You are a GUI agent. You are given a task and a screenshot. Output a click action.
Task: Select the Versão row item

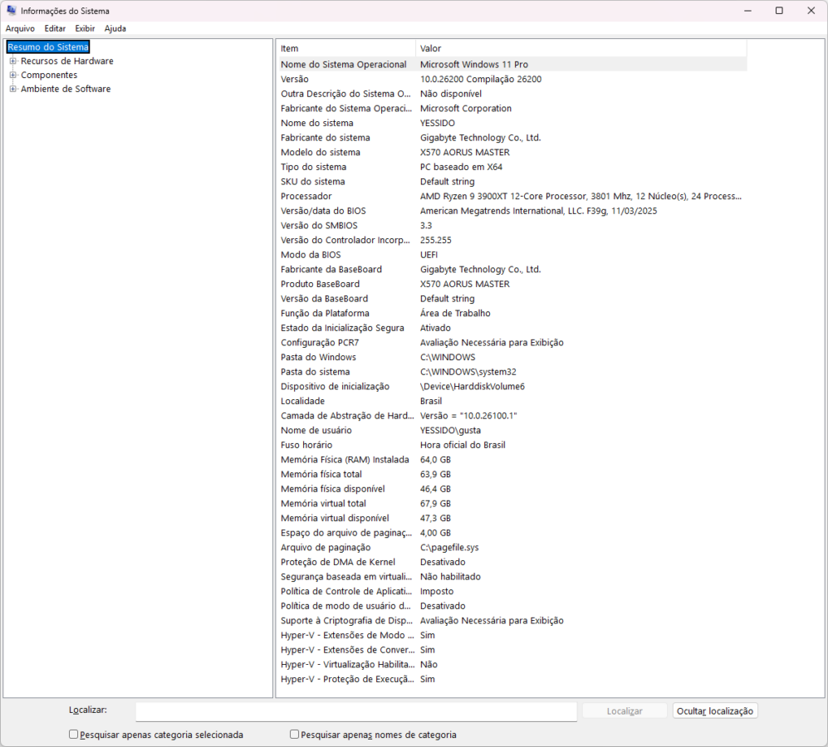pos(512,79)
